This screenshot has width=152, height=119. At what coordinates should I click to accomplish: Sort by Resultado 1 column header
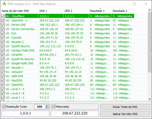[100, 11]
